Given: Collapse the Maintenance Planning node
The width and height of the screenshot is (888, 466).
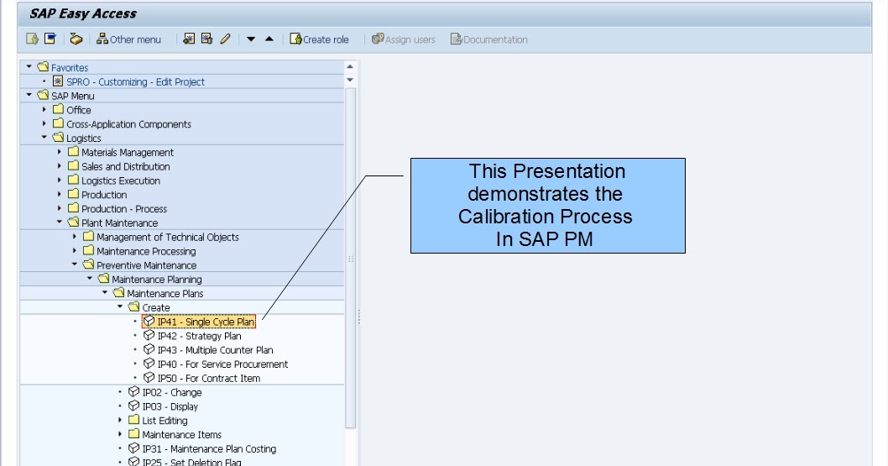Looking at the screenshot, I should [90, 279].
